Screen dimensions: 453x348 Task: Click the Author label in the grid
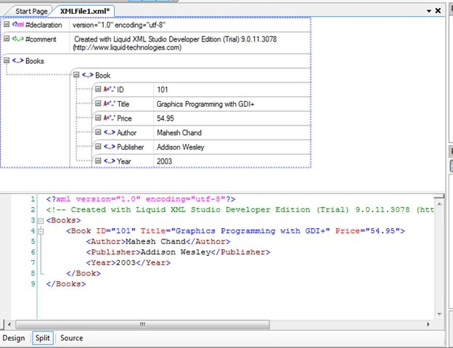pyautogui.click(x=126, y=133)
